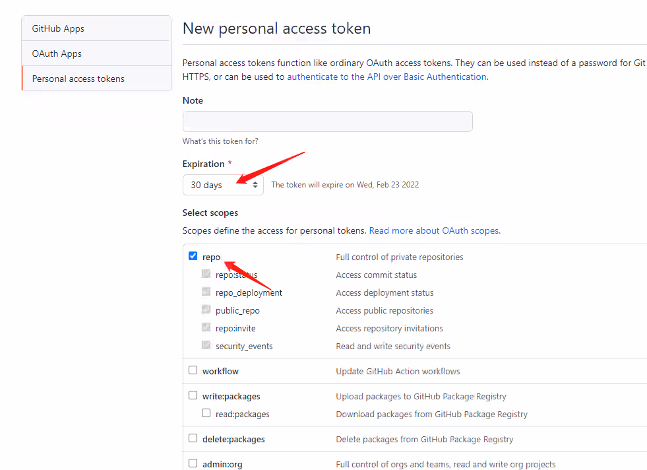Tick the read:packages checkbox

pos(206,413)
